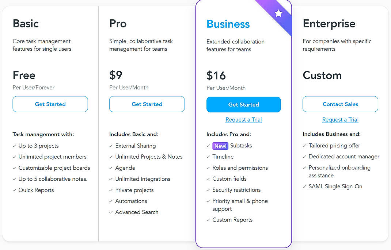The image size is (391, 250).
Task: Select the Roles and permissions feature
Action: click(240, 168)
